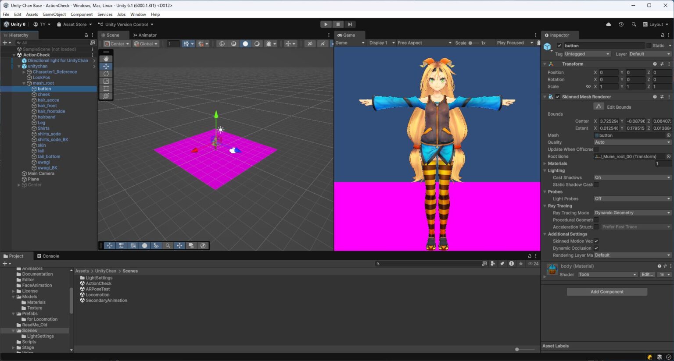This screenshot has height=361, width=674.
Task: Disable the Dynamic Occlusion checkbox
Action: pos(596,248)
